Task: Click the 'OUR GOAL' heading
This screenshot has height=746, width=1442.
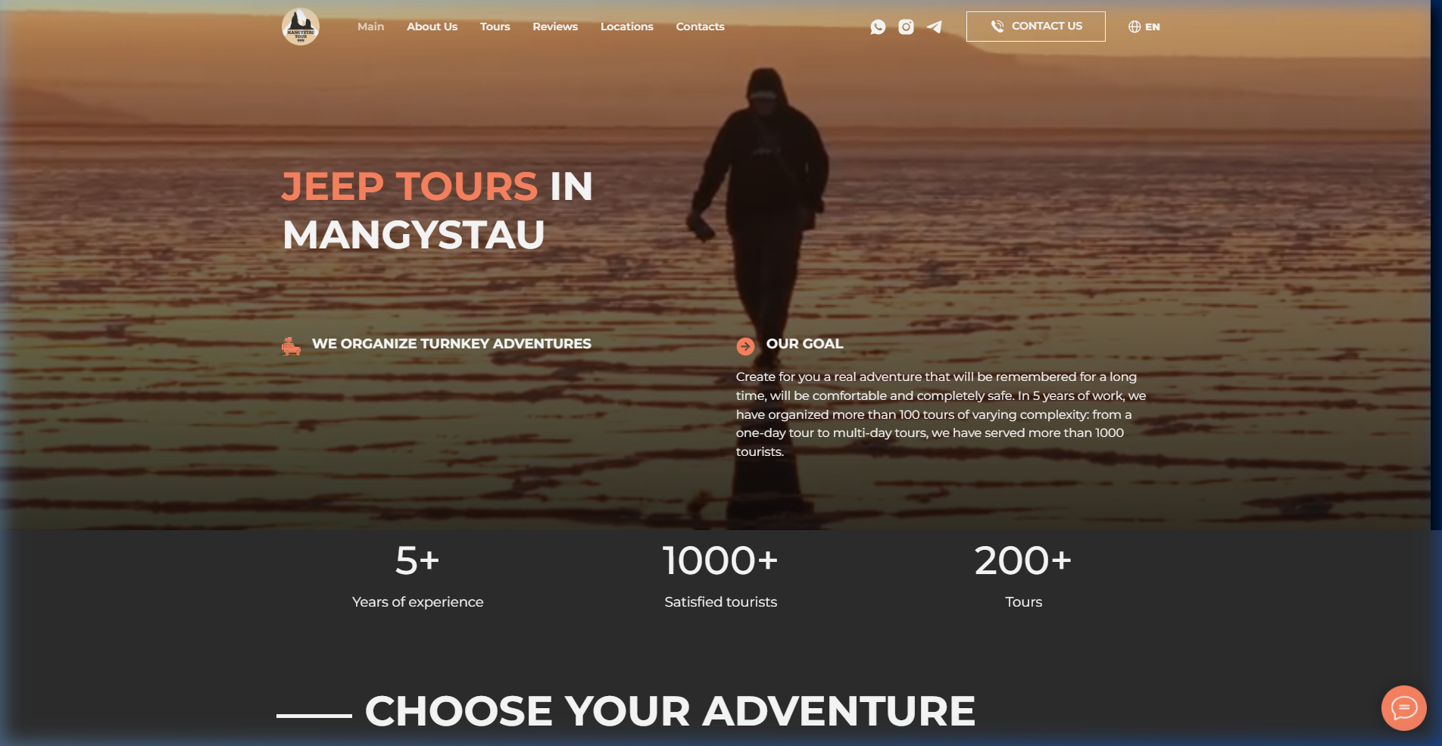Action: click(804, 344)
